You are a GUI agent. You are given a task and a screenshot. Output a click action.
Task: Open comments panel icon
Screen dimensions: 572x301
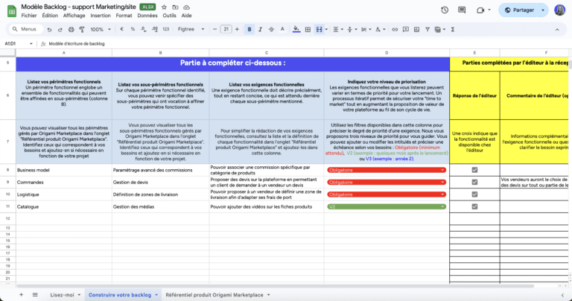(x=462, y=10)
